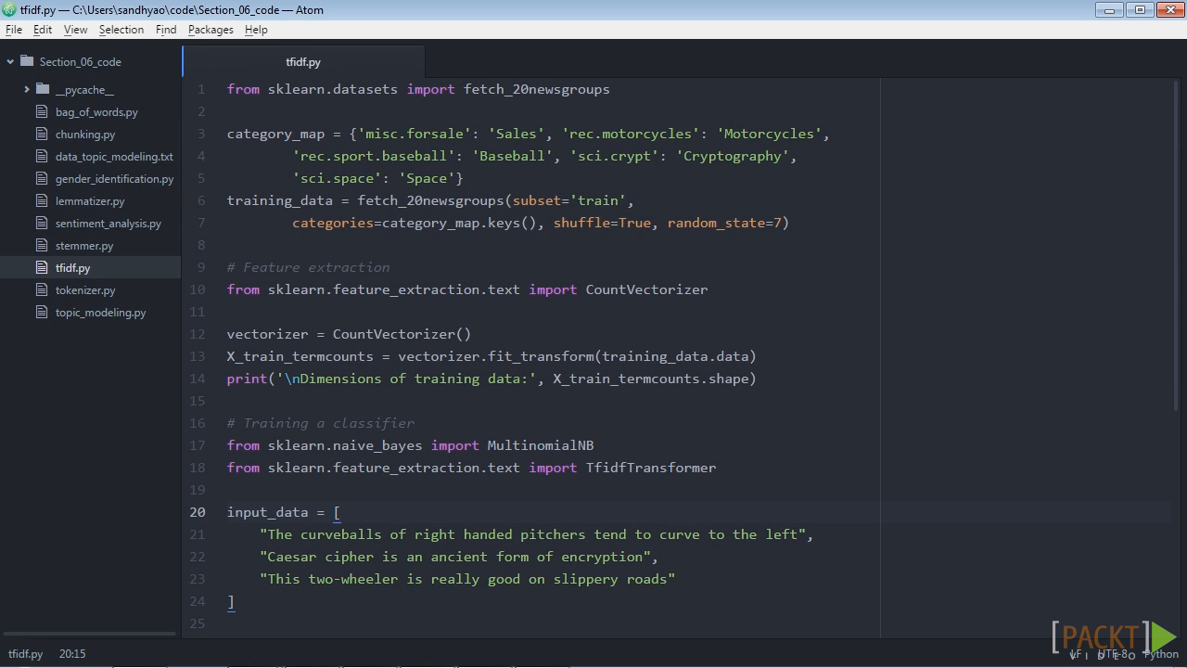Click the file icon beside topic_modeling.py

pyautogui.click(x=41, y=312)
